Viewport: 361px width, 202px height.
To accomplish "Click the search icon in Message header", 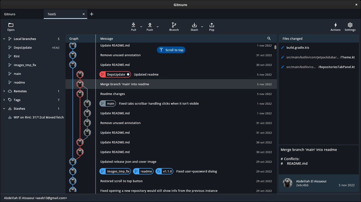I will [x=269, y=39].
